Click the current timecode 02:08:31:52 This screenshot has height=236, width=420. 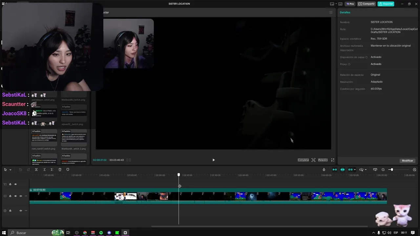coord(100,160)
